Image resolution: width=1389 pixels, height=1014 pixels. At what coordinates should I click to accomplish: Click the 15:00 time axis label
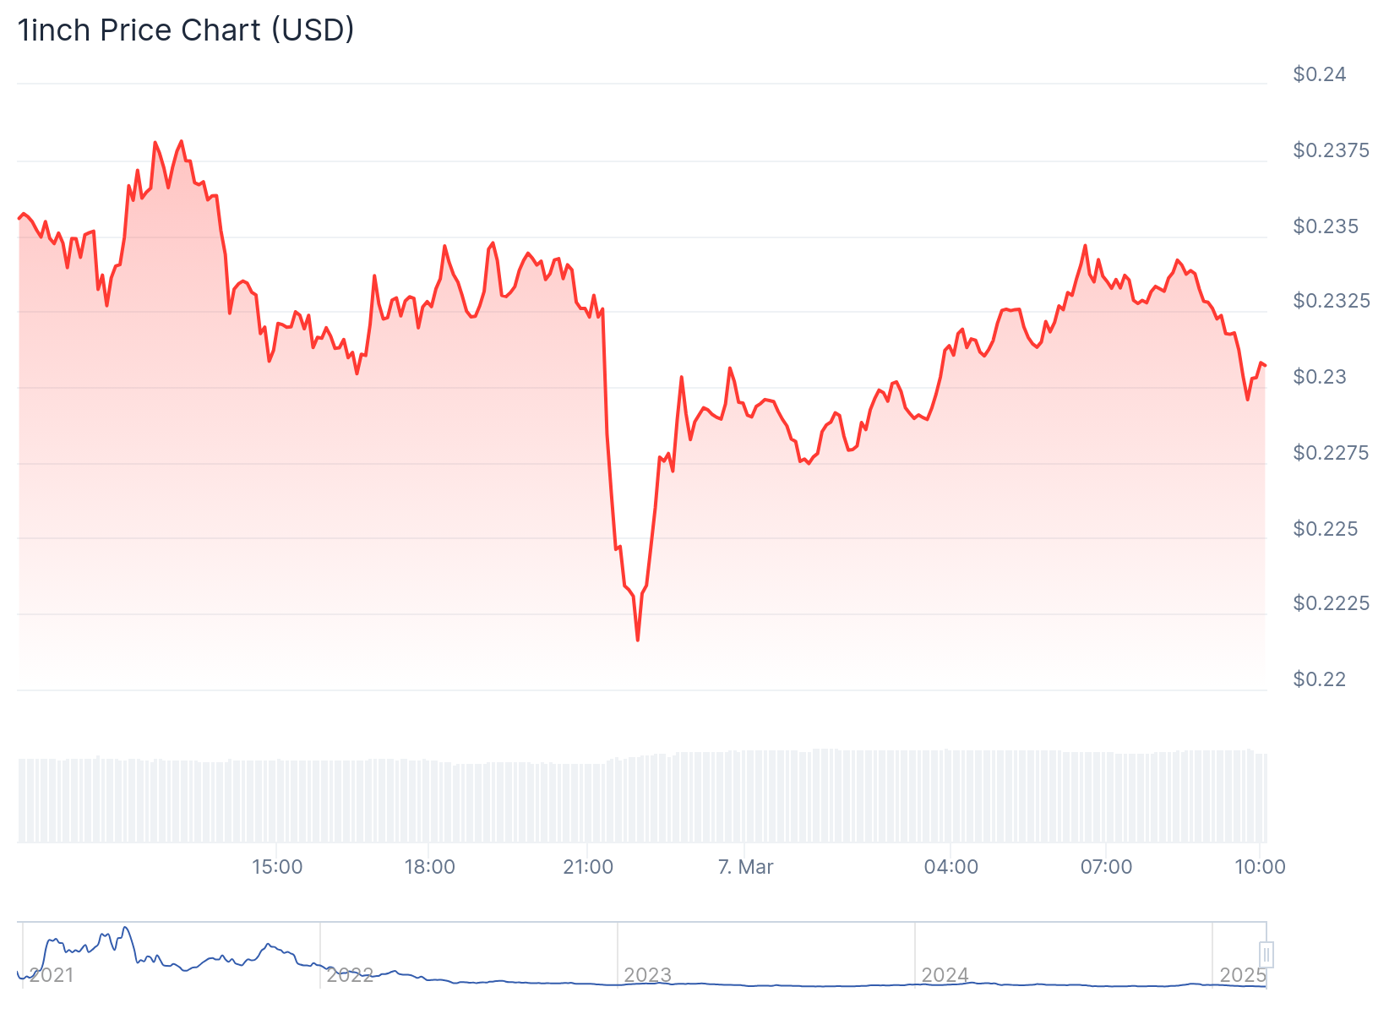click(x=277, y=867)
